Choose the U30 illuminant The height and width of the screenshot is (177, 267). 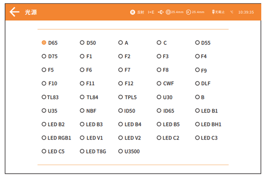[159, 97]
